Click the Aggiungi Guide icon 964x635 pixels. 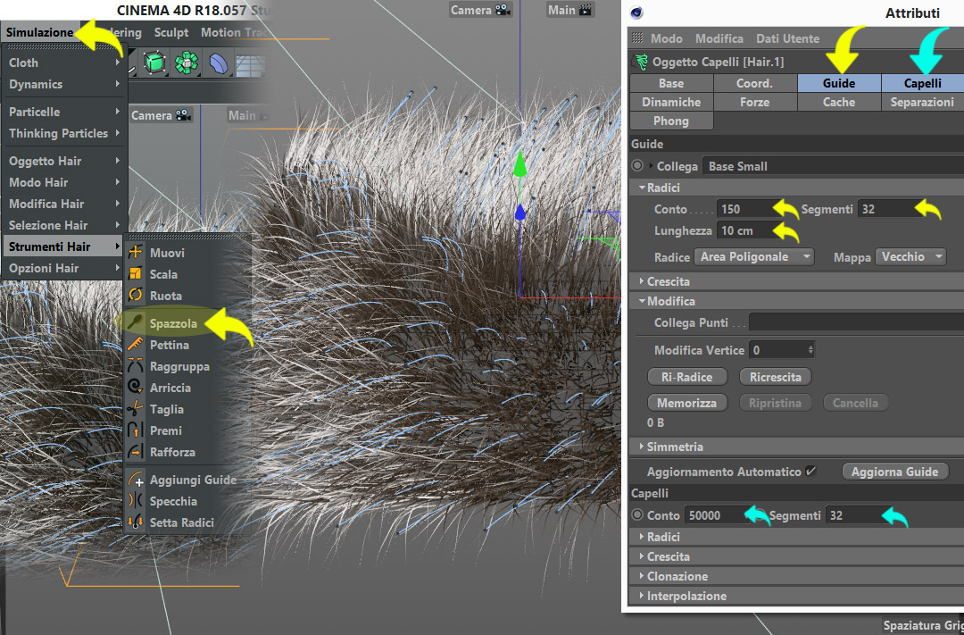(136, 480)
